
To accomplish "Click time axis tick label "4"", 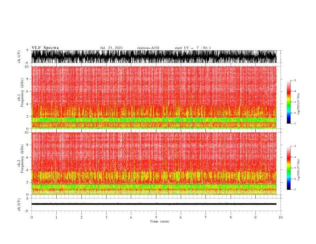I will point(131,217).
